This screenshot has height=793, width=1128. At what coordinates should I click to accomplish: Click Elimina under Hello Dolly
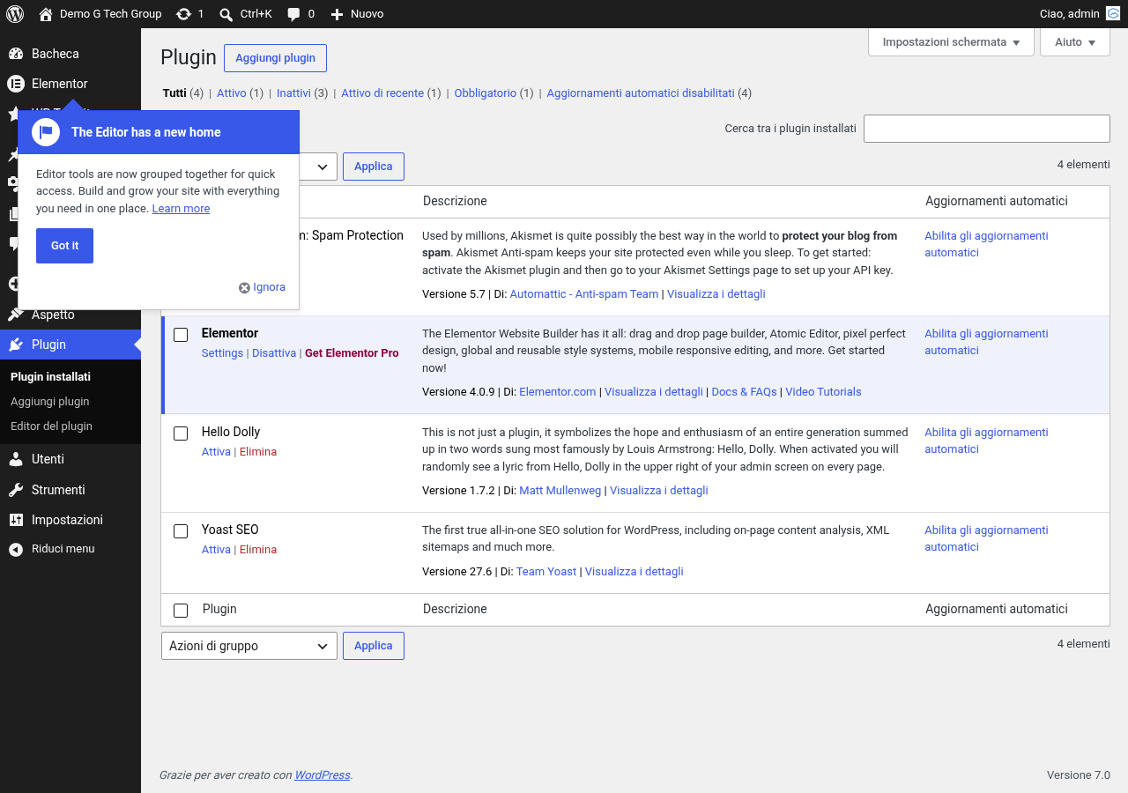pos(258,452)
